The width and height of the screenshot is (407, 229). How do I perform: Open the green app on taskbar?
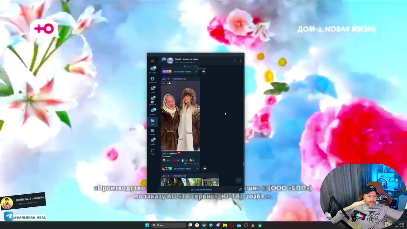pyautogui.click(x=260, y=225)
